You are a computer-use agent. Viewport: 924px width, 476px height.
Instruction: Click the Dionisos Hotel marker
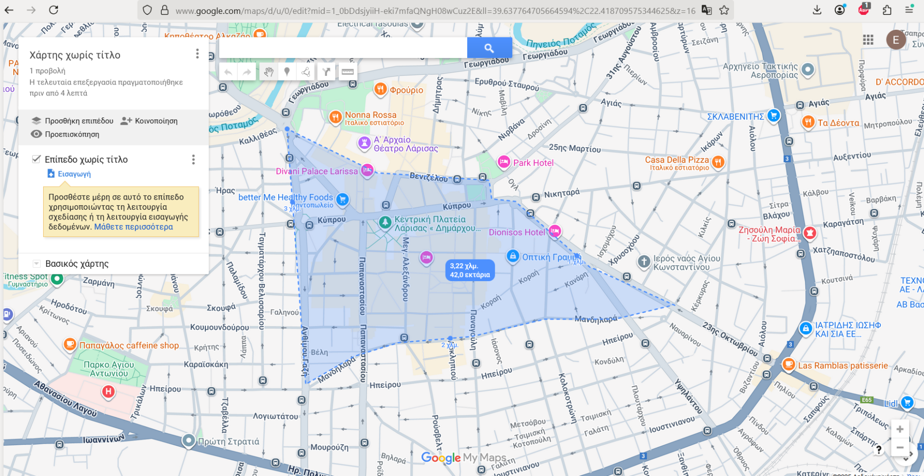tap(554, 231)
